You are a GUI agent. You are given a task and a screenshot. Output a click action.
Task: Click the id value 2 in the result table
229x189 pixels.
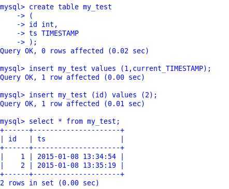pyautogui.click(x=23, y=165)
